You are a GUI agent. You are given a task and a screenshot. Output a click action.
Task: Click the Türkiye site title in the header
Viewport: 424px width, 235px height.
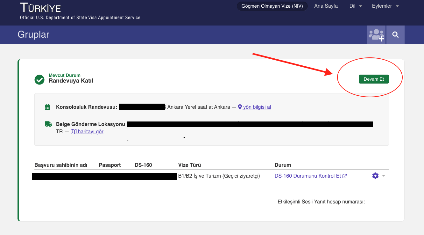pos(40,8)
